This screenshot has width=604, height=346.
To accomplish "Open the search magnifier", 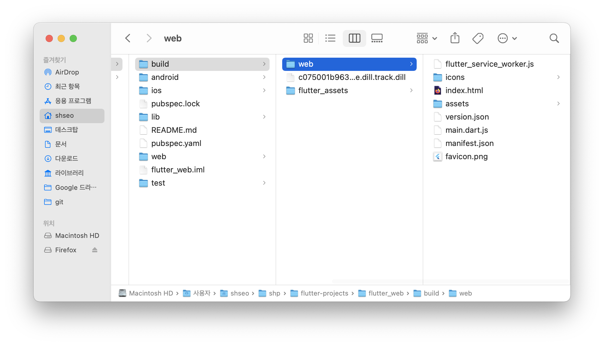I will coord(554,38).
